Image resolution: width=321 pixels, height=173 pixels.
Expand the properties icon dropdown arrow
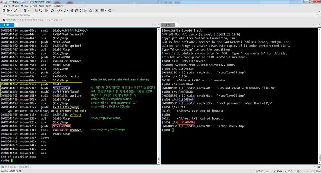(x=28, y=10)
